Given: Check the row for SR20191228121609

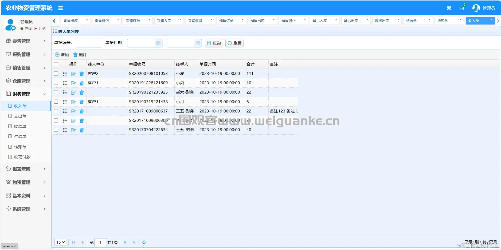Looking at the screenshot, I should [x=56, y=83].
